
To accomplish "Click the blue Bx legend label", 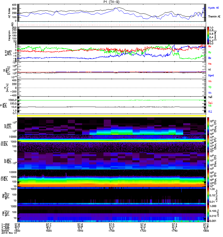I will tap(210, 58).
